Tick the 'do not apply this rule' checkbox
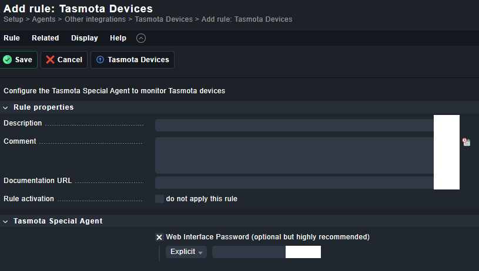 tap(159, 199)
